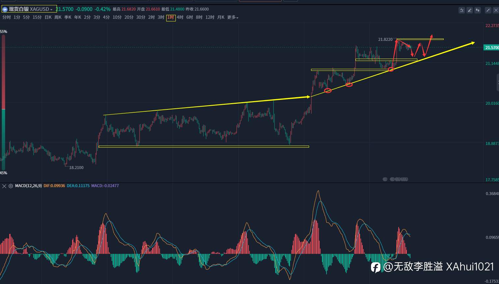
Task: Open the indicator line chart tool
Action: coord(462,10)
